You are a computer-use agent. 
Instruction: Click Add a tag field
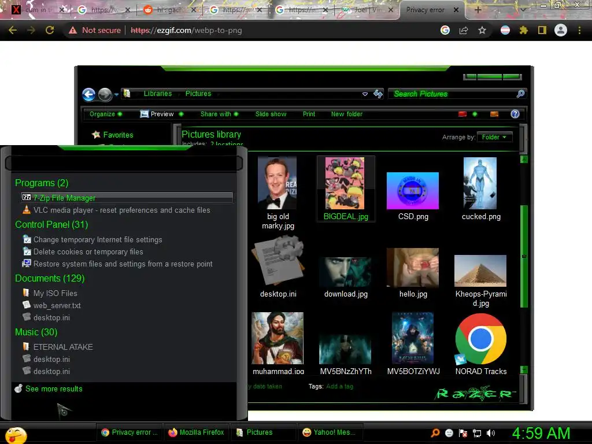coord(339,386)
